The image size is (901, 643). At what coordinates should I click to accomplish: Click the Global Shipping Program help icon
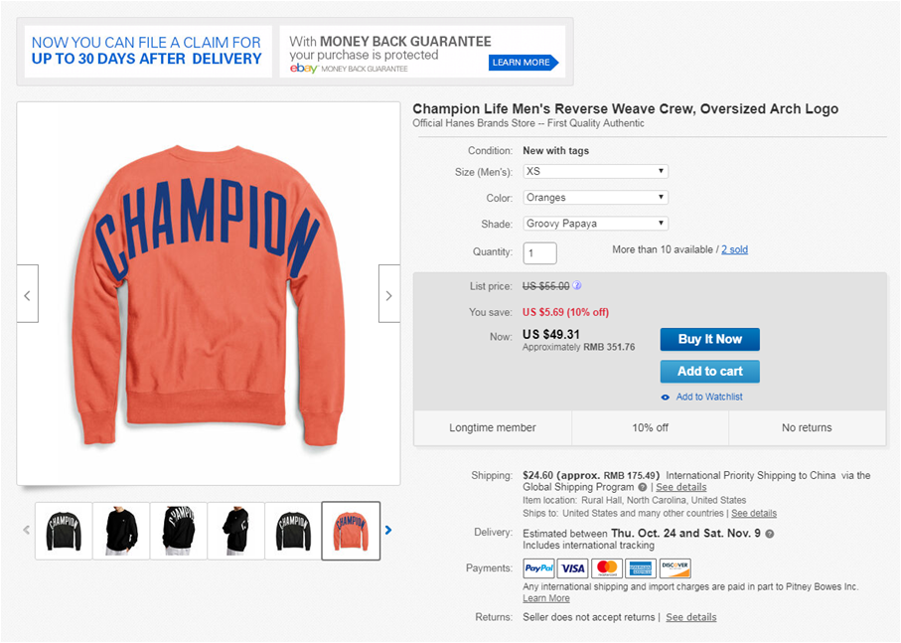643,488
